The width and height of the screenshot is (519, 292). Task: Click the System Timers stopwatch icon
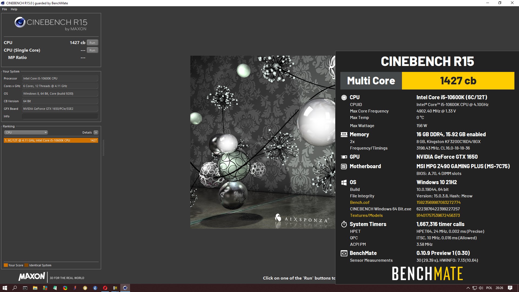click(x=344, y=224)
